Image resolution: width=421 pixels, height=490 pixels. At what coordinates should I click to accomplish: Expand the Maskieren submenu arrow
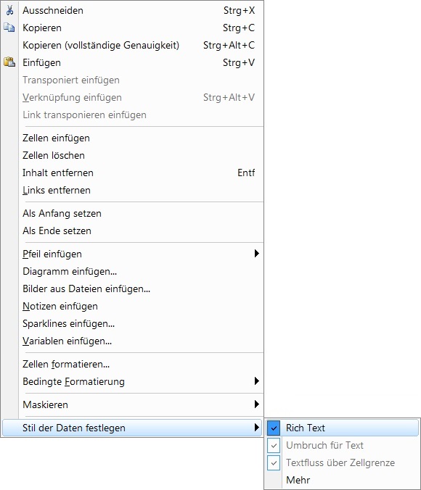(257, 404)
